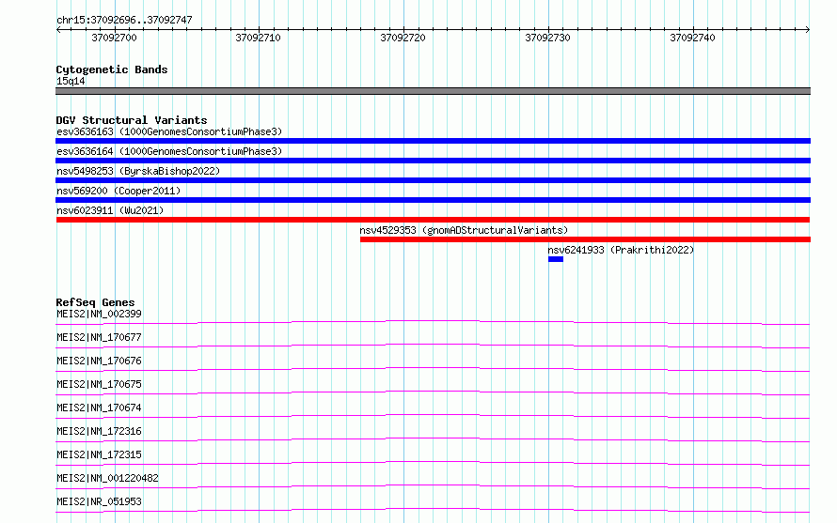Open transcript MEIS2|NM_170676
The height and width of the screenshot is (523, 837).
click(x=99, y=361)
